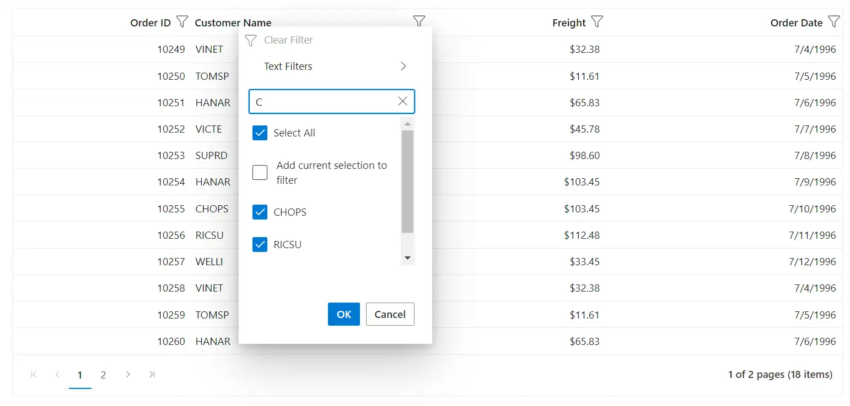Open the Order Date column filter icon
The width and height of the screenshot is (850, 406).
pyautogui.click(x=835, y=21)
